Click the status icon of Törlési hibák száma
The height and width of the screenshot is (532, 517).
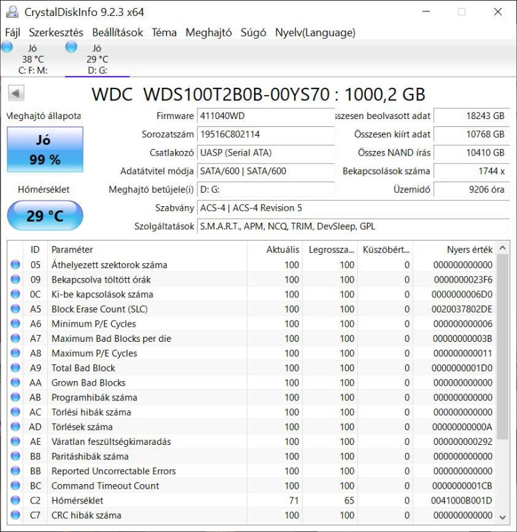click(15, 412)
